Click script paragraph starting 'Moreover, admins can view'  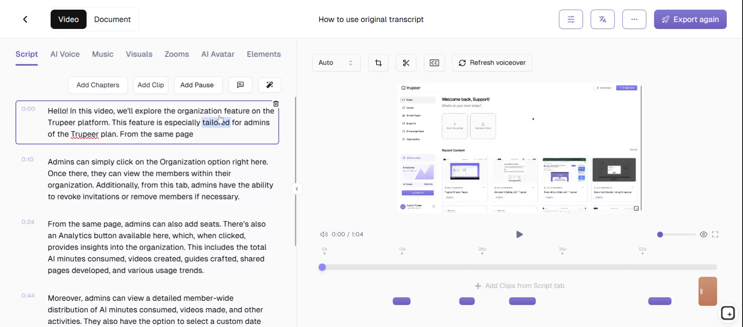pyautogui.click(x=156, y=310)
